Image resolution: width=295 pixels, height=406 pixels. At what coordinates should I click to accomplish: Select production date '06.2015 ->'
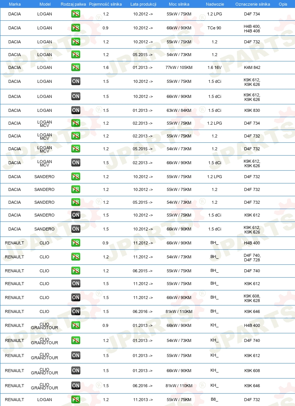(143, 271)
